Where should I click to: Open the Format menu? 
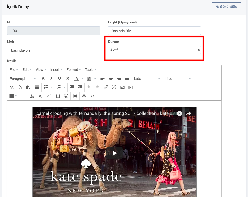click(x=73, y=70)
